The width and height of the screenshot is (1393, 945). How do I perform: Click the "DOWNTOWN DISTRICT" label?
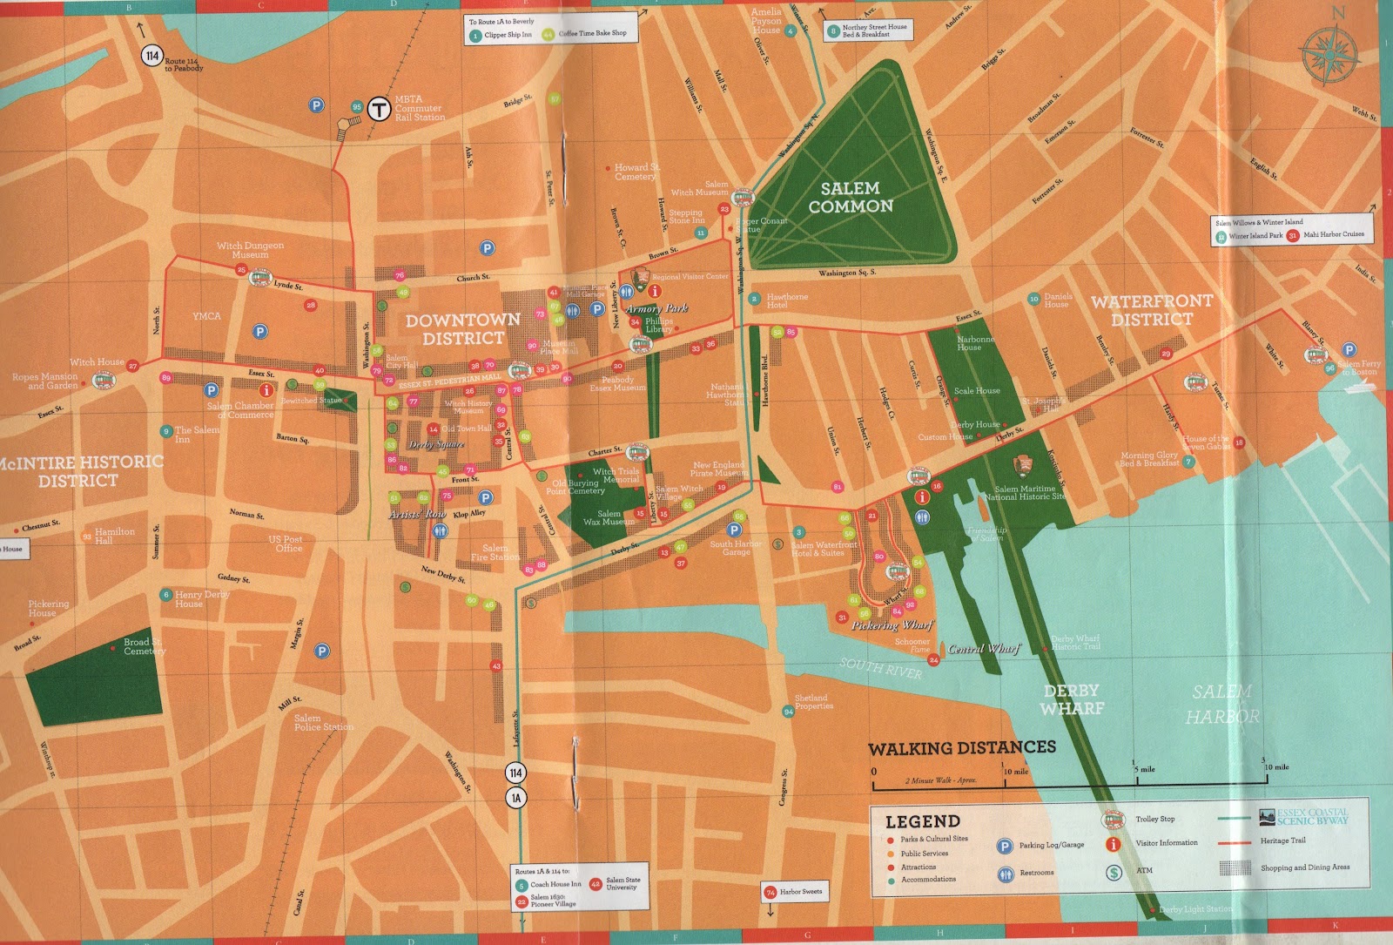pos(462,329)
